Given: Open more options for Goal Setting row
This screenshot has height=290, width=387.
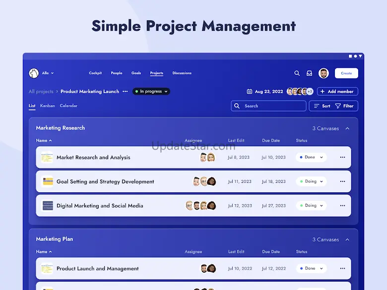Looking at the screenshot, I should pos(342,181).
